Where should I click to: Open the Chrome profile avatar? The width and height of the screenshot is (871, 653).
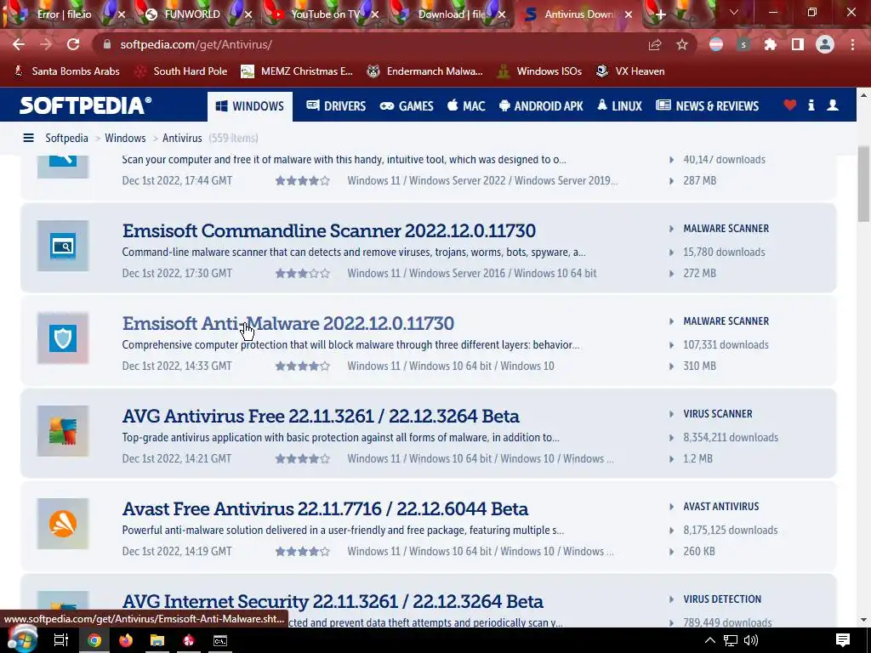click(x=825, y=44)
